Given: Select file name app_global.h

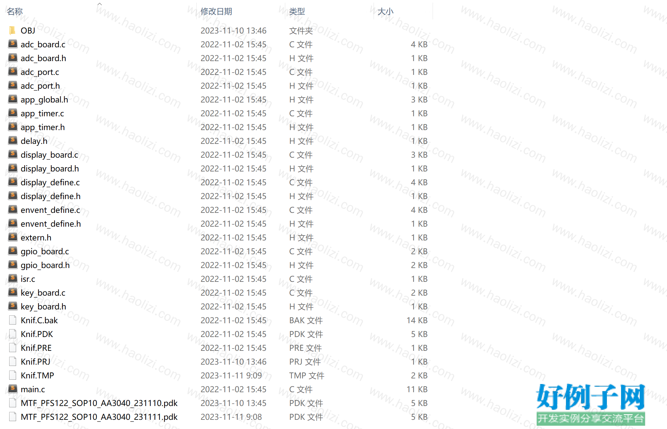Looking at the screenshot, I should tap(44, 100).
